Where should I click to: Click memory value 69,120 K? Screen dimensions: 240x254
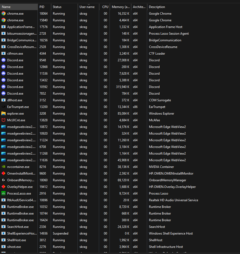tap(124, 180)
